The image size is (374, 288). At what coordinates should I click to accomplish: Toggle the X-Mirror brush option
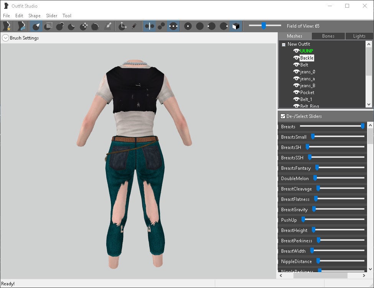(150, 26)
